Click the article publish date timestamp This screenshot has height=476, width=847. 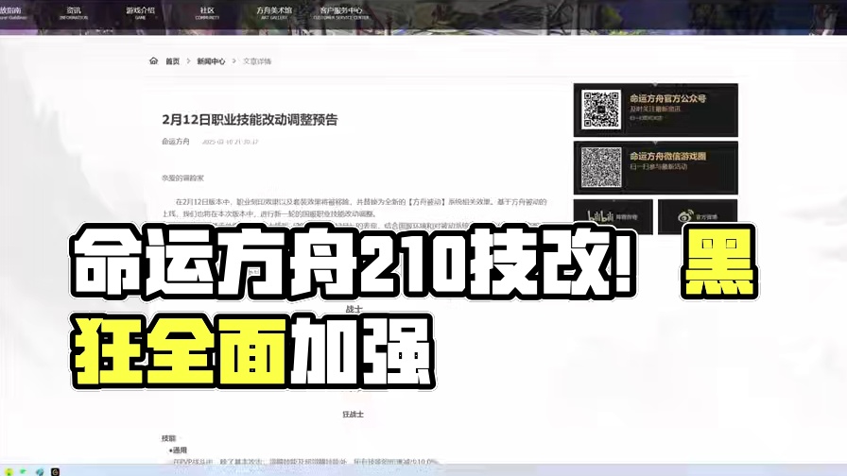point(230,142)
